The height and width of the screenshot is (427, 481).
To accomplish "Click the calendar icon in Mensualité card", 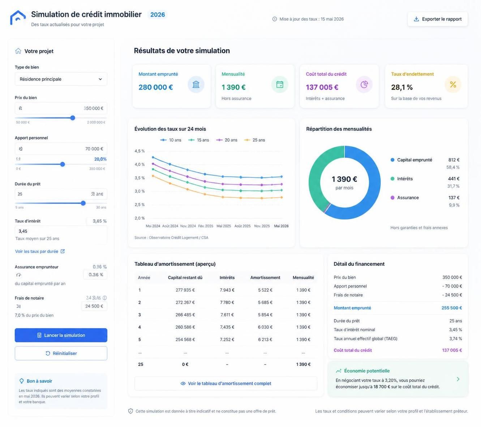I will (280, 85).
